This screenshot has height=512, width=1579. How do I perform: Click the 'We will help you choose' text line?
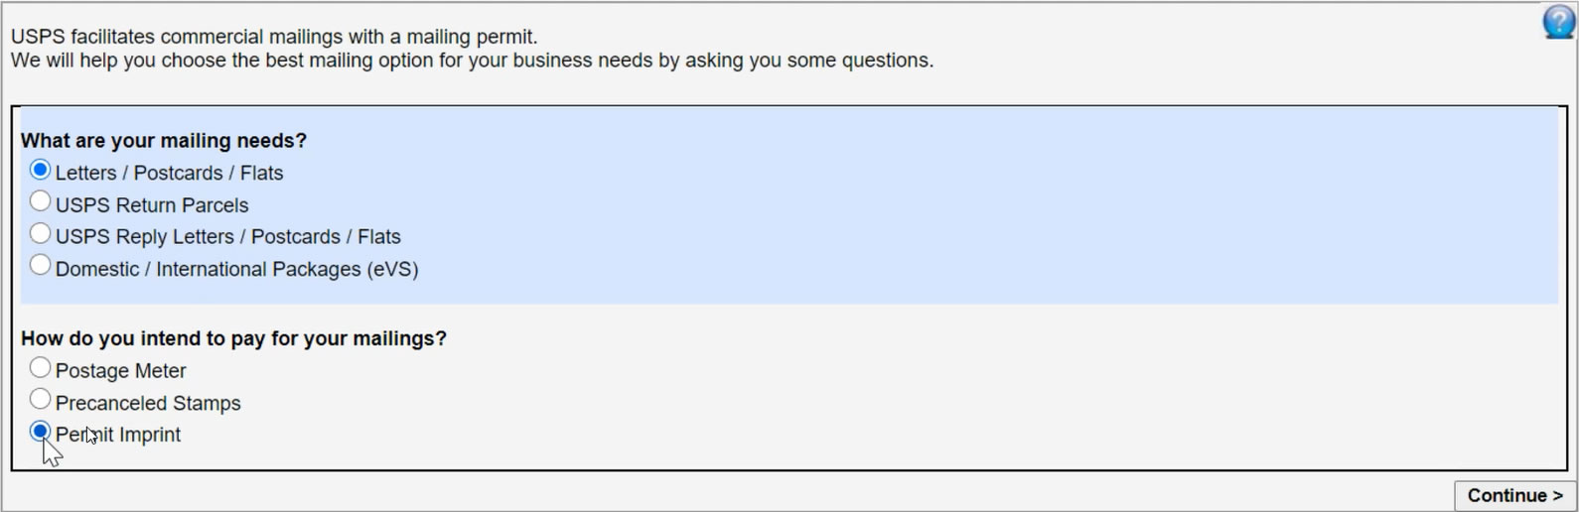click(x=472, y=61)
